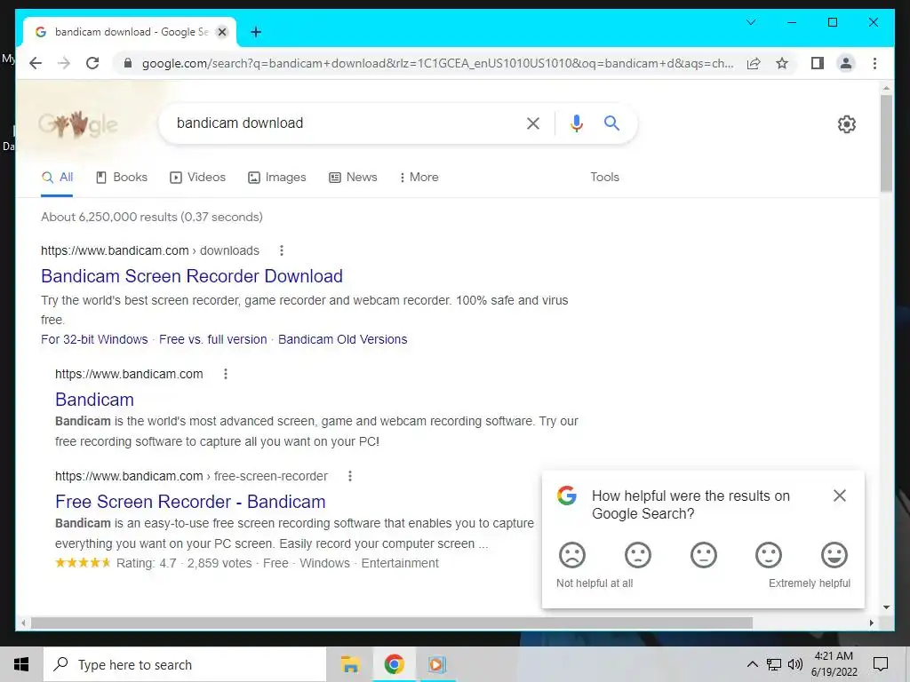
Task: Open For 32-bit Windows sitelink
Action: point(94,339)
